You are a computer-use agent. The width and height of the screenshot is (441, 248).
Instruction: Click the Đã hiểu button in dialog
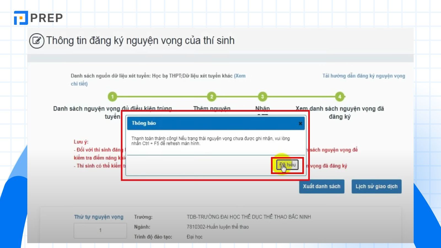click(287, 165)
